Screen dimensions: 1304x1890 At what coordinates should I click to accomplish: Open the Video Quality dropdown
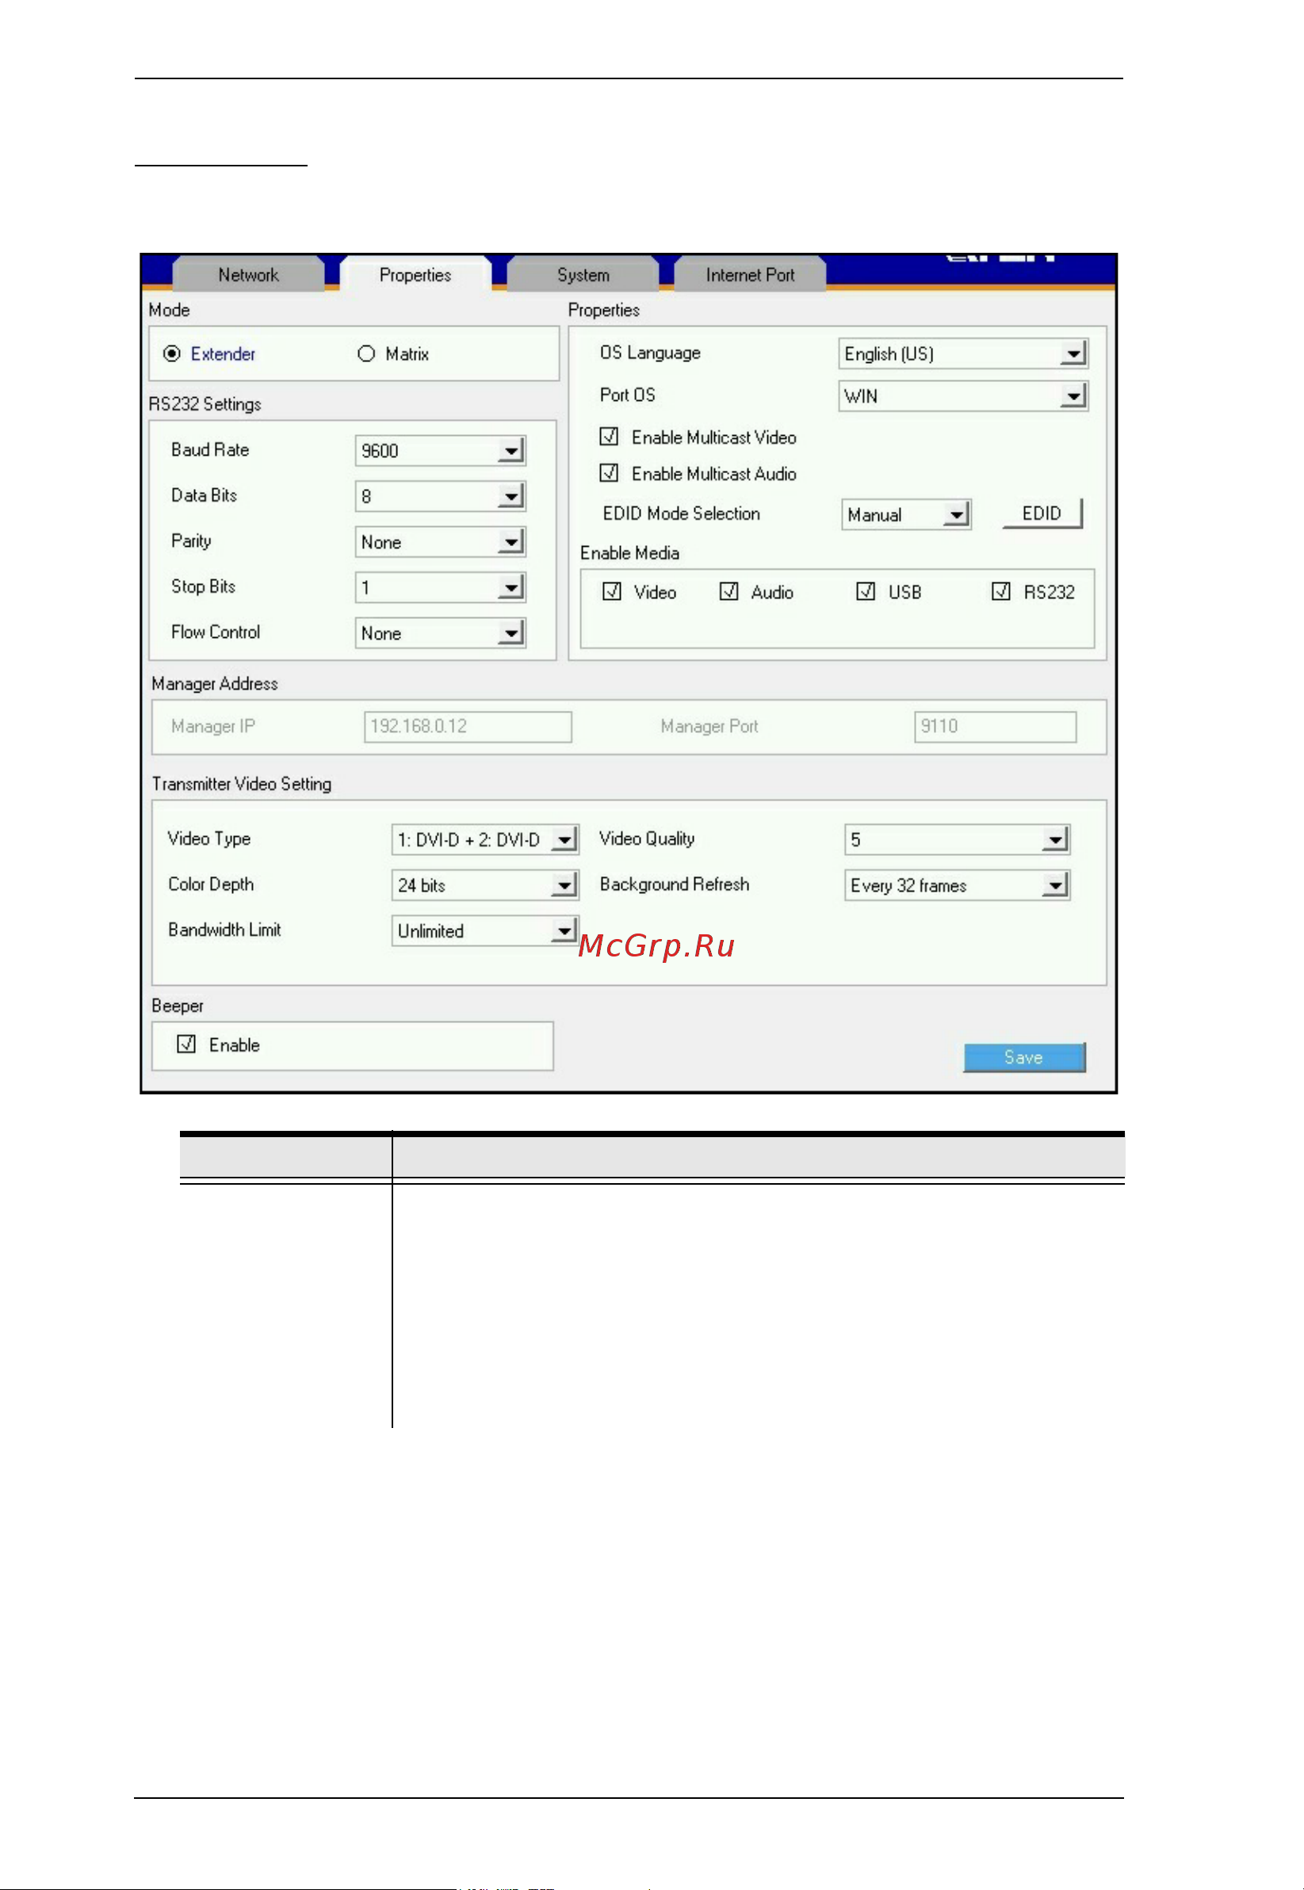click(x=958, y=840)
